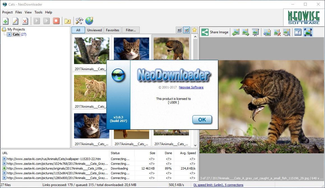Select the All filter tab
325x188 pixels.
click(x=78, y=30)
